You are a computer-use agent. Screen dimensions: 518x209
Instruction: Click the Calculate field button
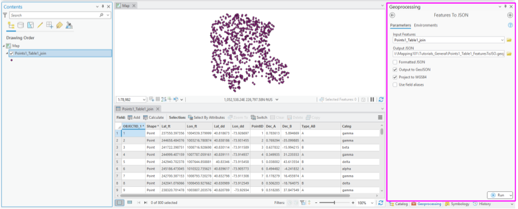pos(153,118)
